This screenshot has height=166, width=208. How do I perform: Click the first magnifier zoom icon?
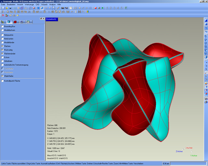(46, 8)
